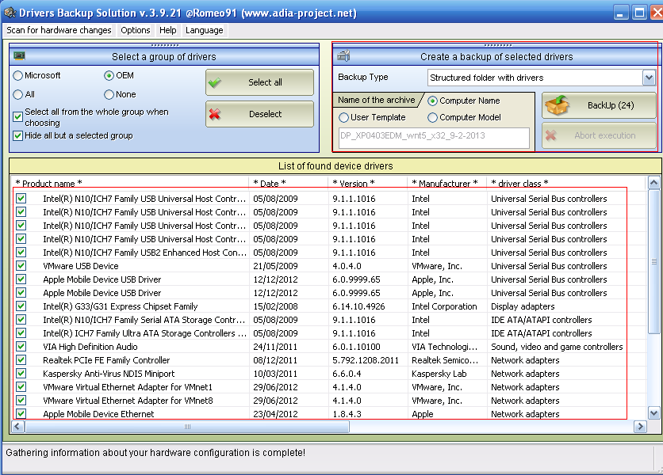Screen dimensions: 663x475
Task: Toggle Hide all but a selected group
Action: point(17,135)
